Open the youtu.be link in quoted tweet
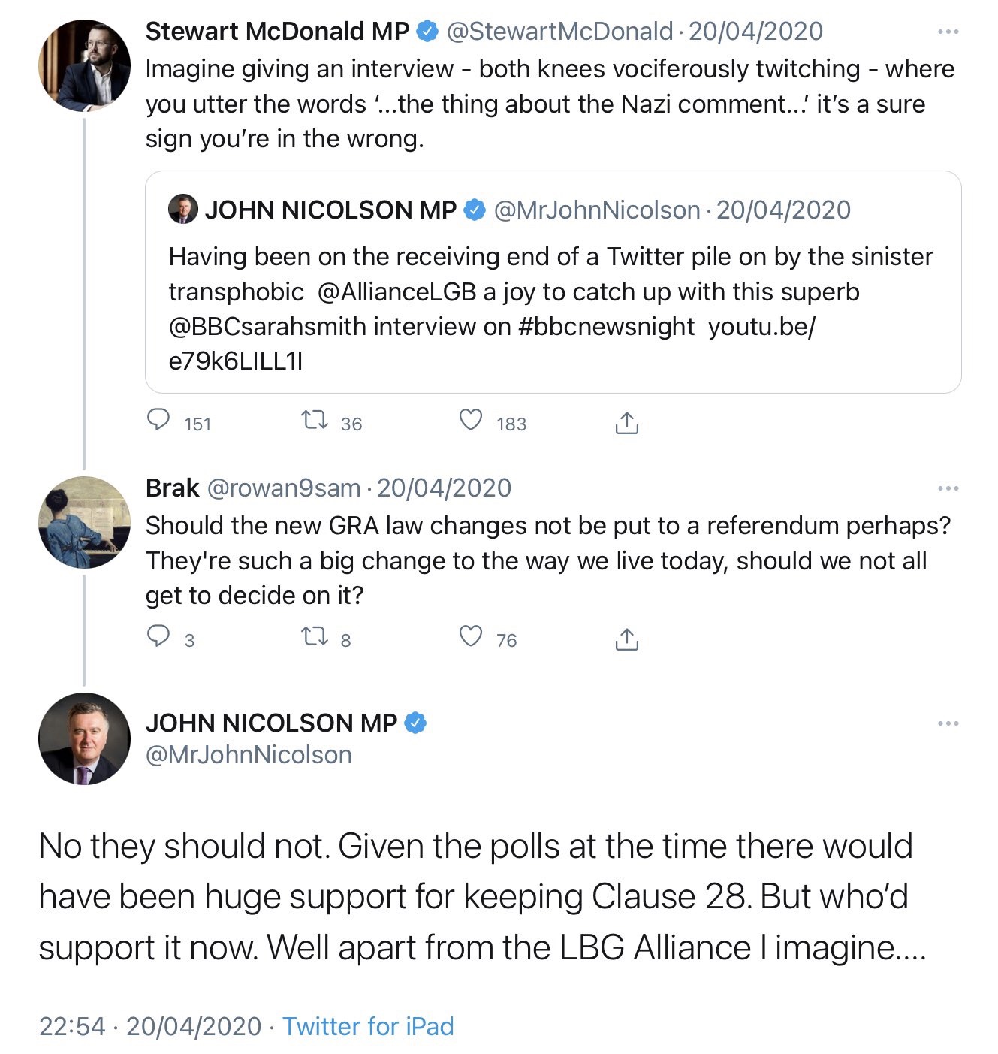This screenshot has height=1054, width=998. click(761, 327)
